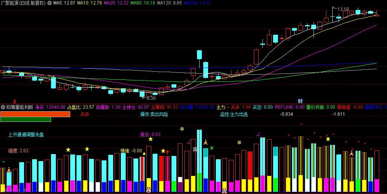Viewport: 387px width, 194px height.
Task: Click the 成交量: 75834.00 value
Action: [197, 107]
